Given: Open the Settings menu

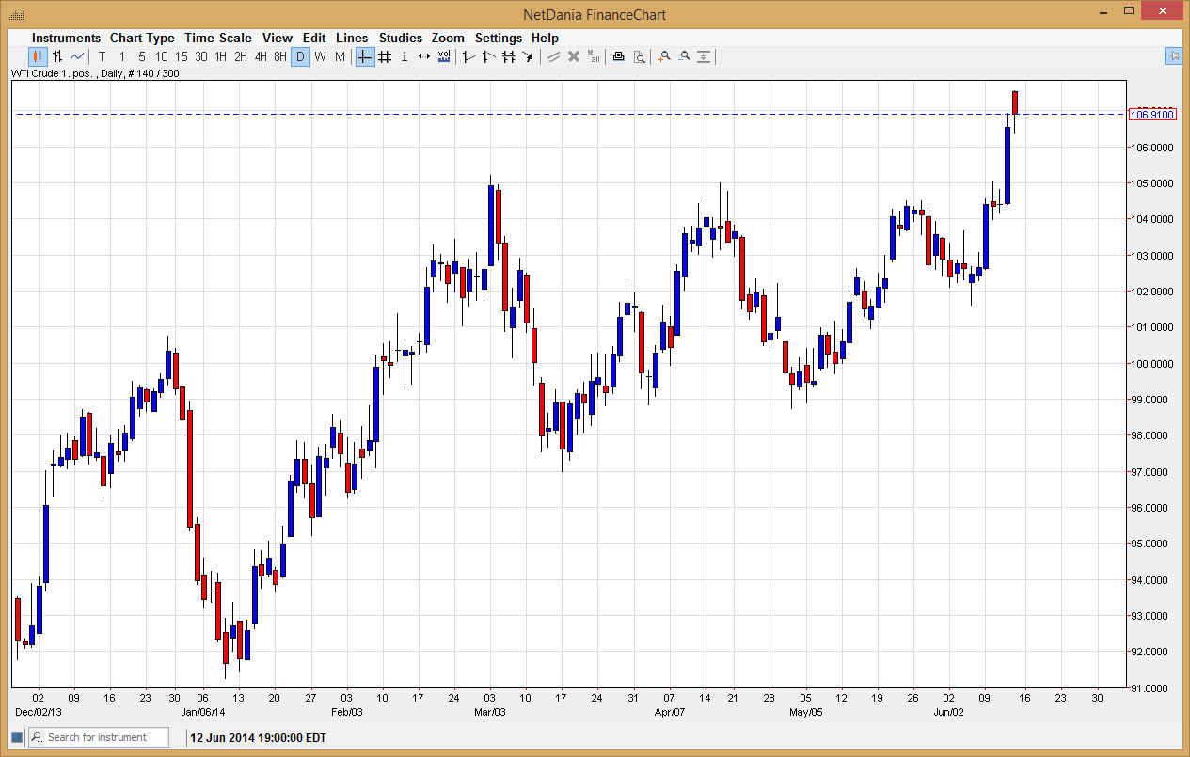Looking at the screenshot, I should click(x=498, y=38).
